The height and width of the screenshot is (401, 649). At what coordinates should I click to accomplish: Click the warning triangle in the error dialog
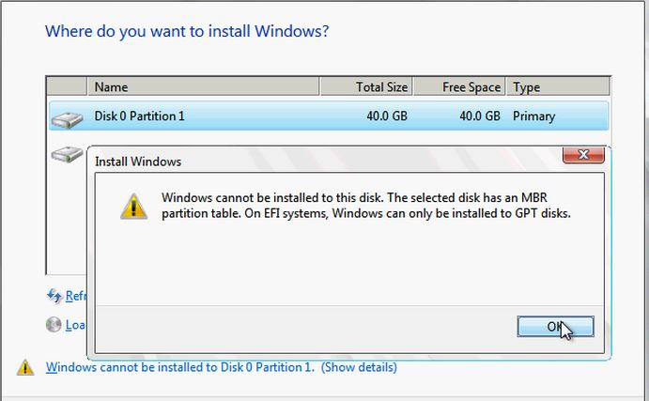click(134, 205)
